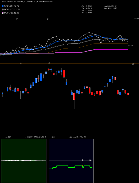
Task: Click the MACD '(12,26,9) 21.73, 21.73, 0' values
Action: click(36, 137)
